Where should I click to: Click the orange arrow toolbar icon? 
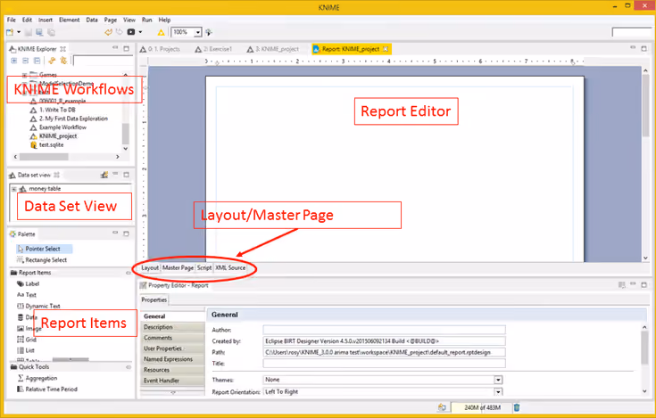(x=108, y=32)
